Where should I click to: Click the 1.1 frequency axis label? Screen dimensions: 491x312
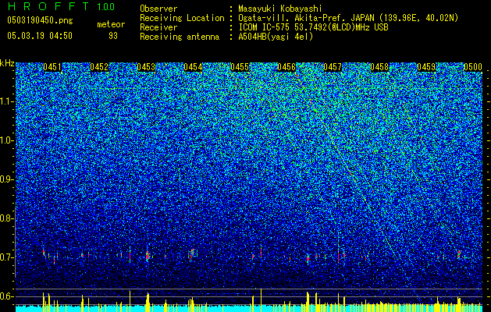coord(6,101)
